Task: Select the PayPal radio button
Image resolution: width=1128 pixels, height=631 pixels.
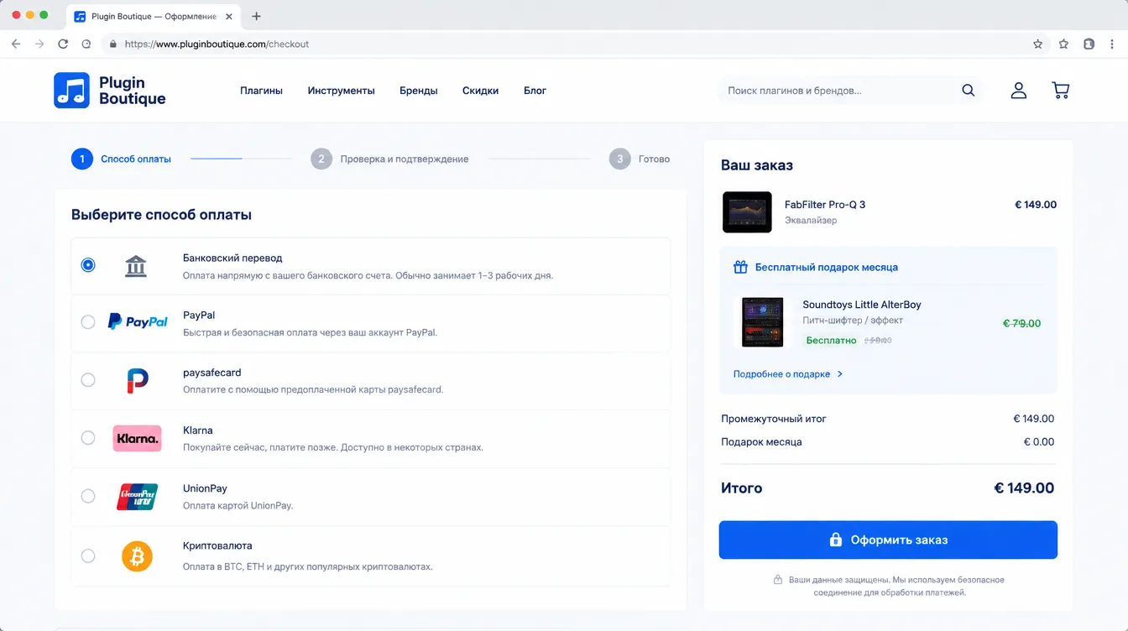Action: (x=88, y=322)
